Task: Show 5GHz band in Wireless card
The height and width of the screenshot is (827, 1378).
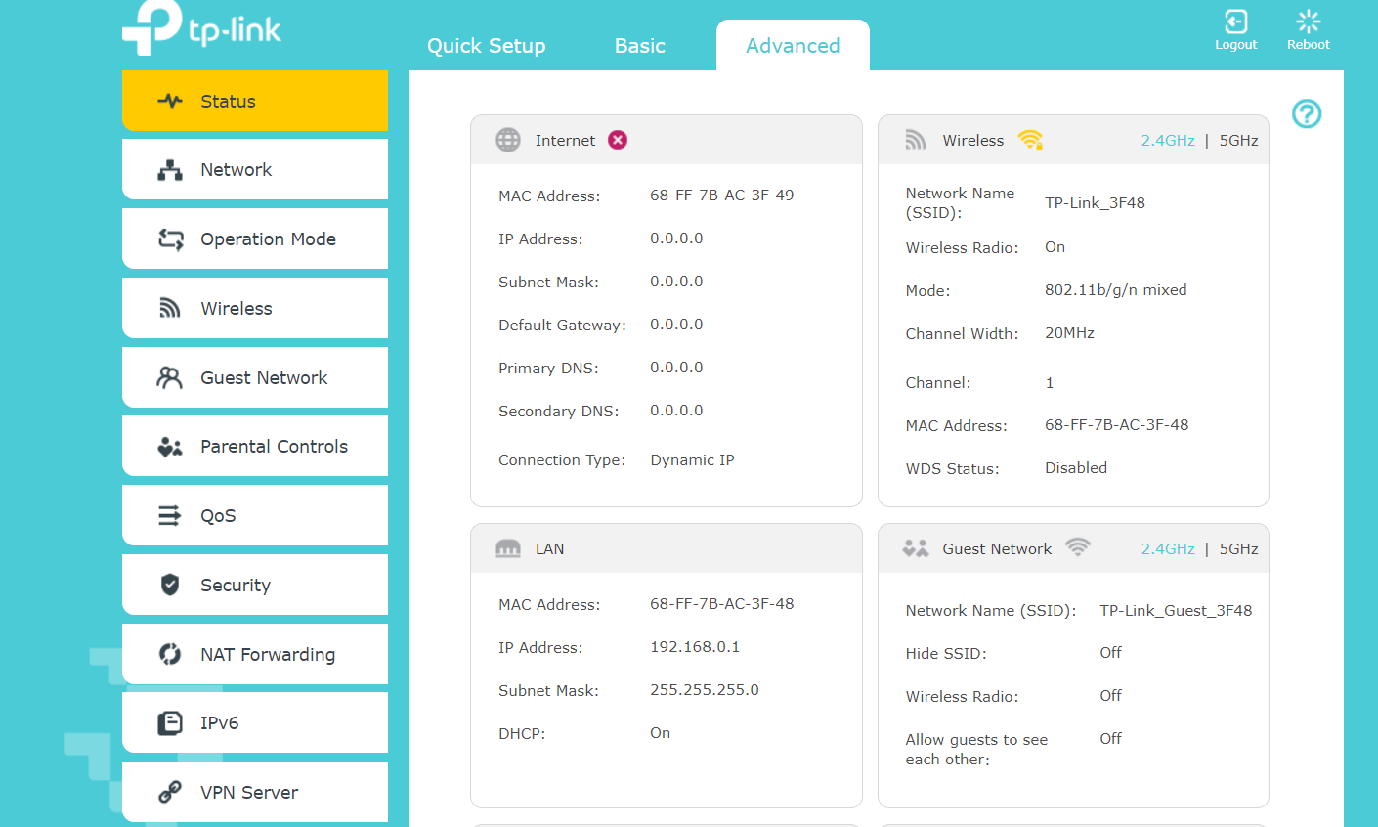Action: [1239, 141]
